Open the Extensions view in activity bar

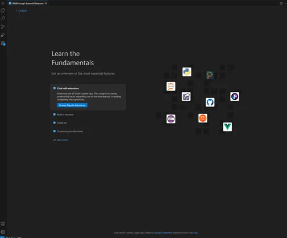[3, 43]
